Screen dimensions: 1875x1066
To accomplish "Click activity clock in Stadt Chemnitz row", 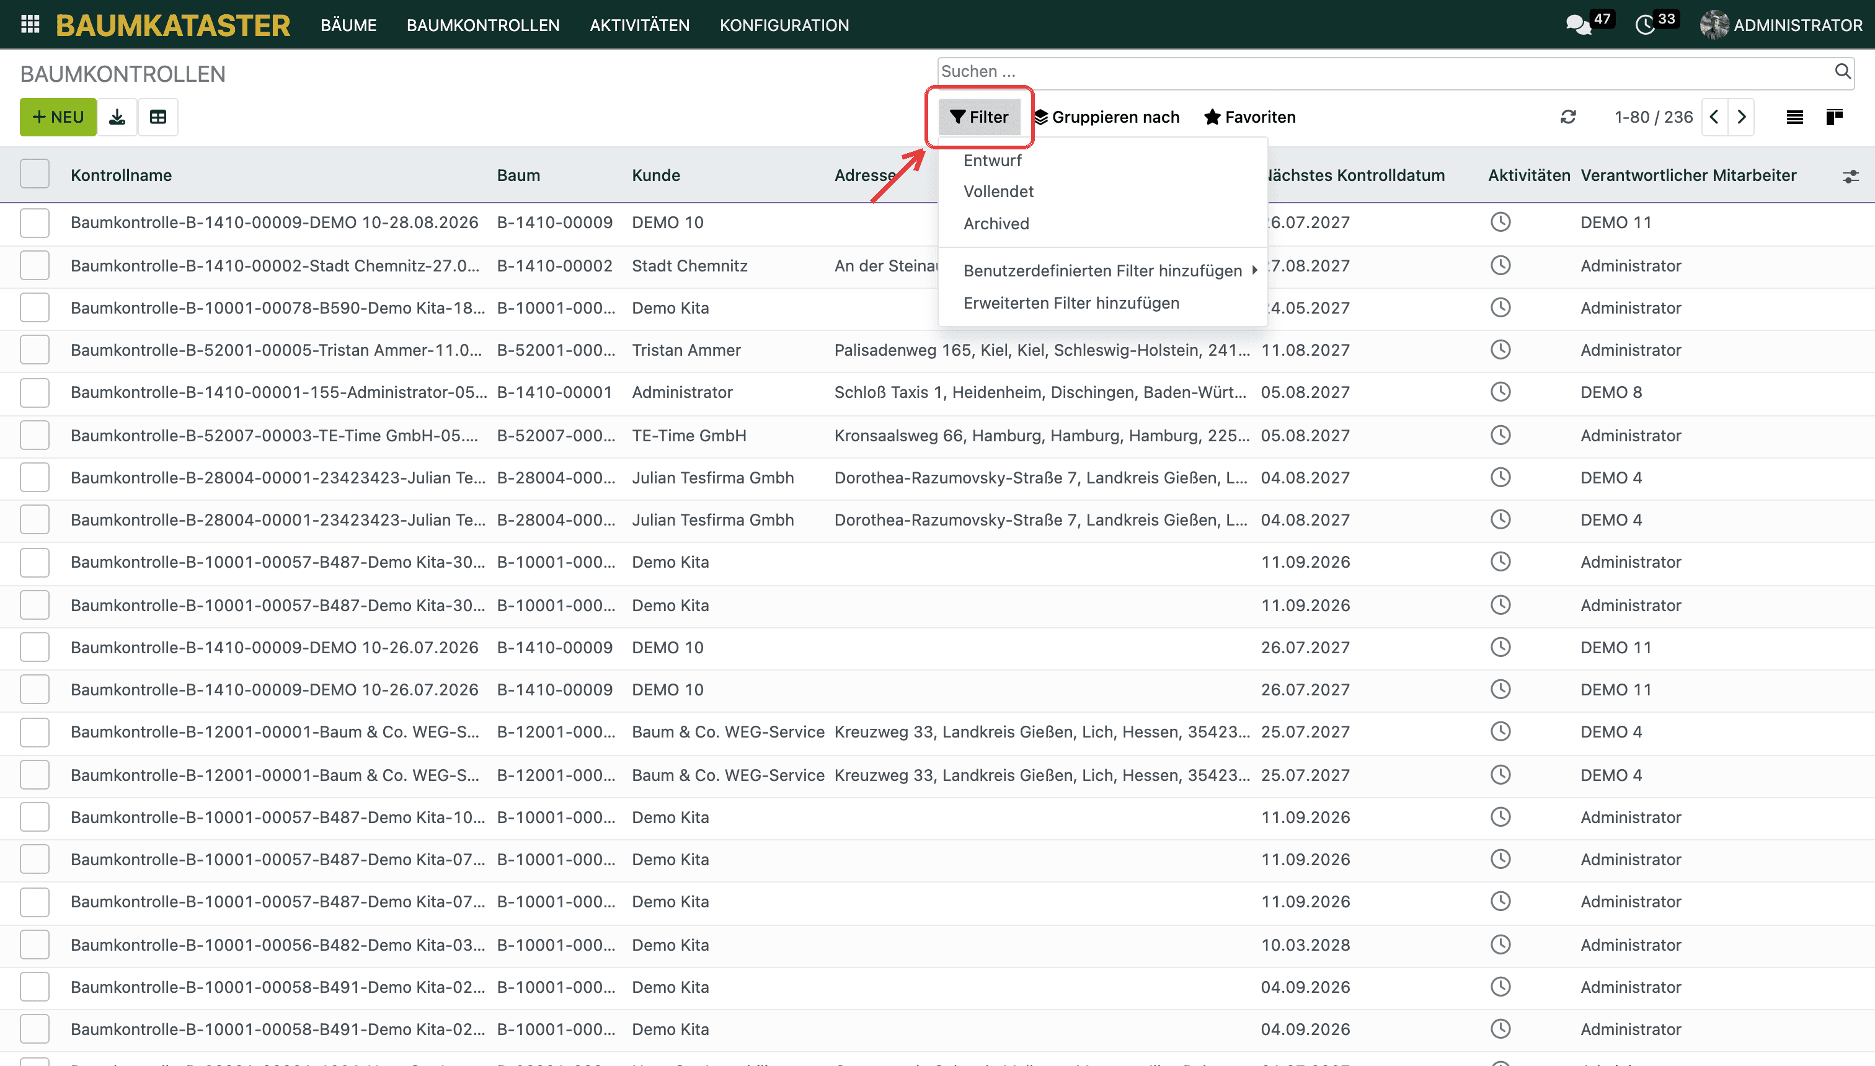I will click(x=1500, y=265).
